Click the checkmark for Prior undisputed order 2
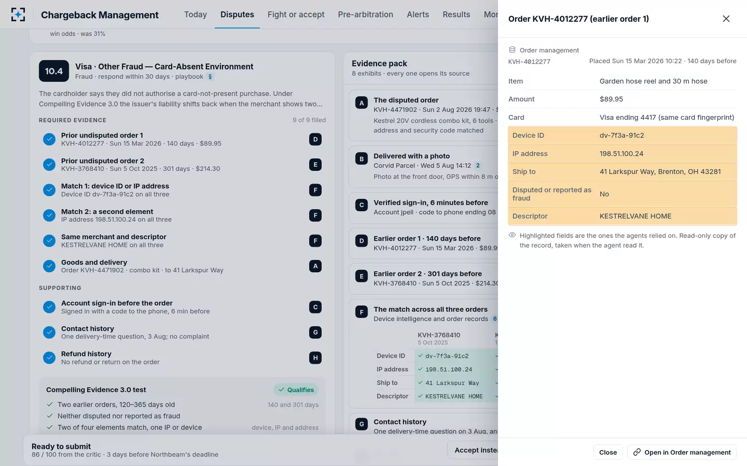Viewport: 747px width, 466px height. pyautogui.click(x=49, y=165)
